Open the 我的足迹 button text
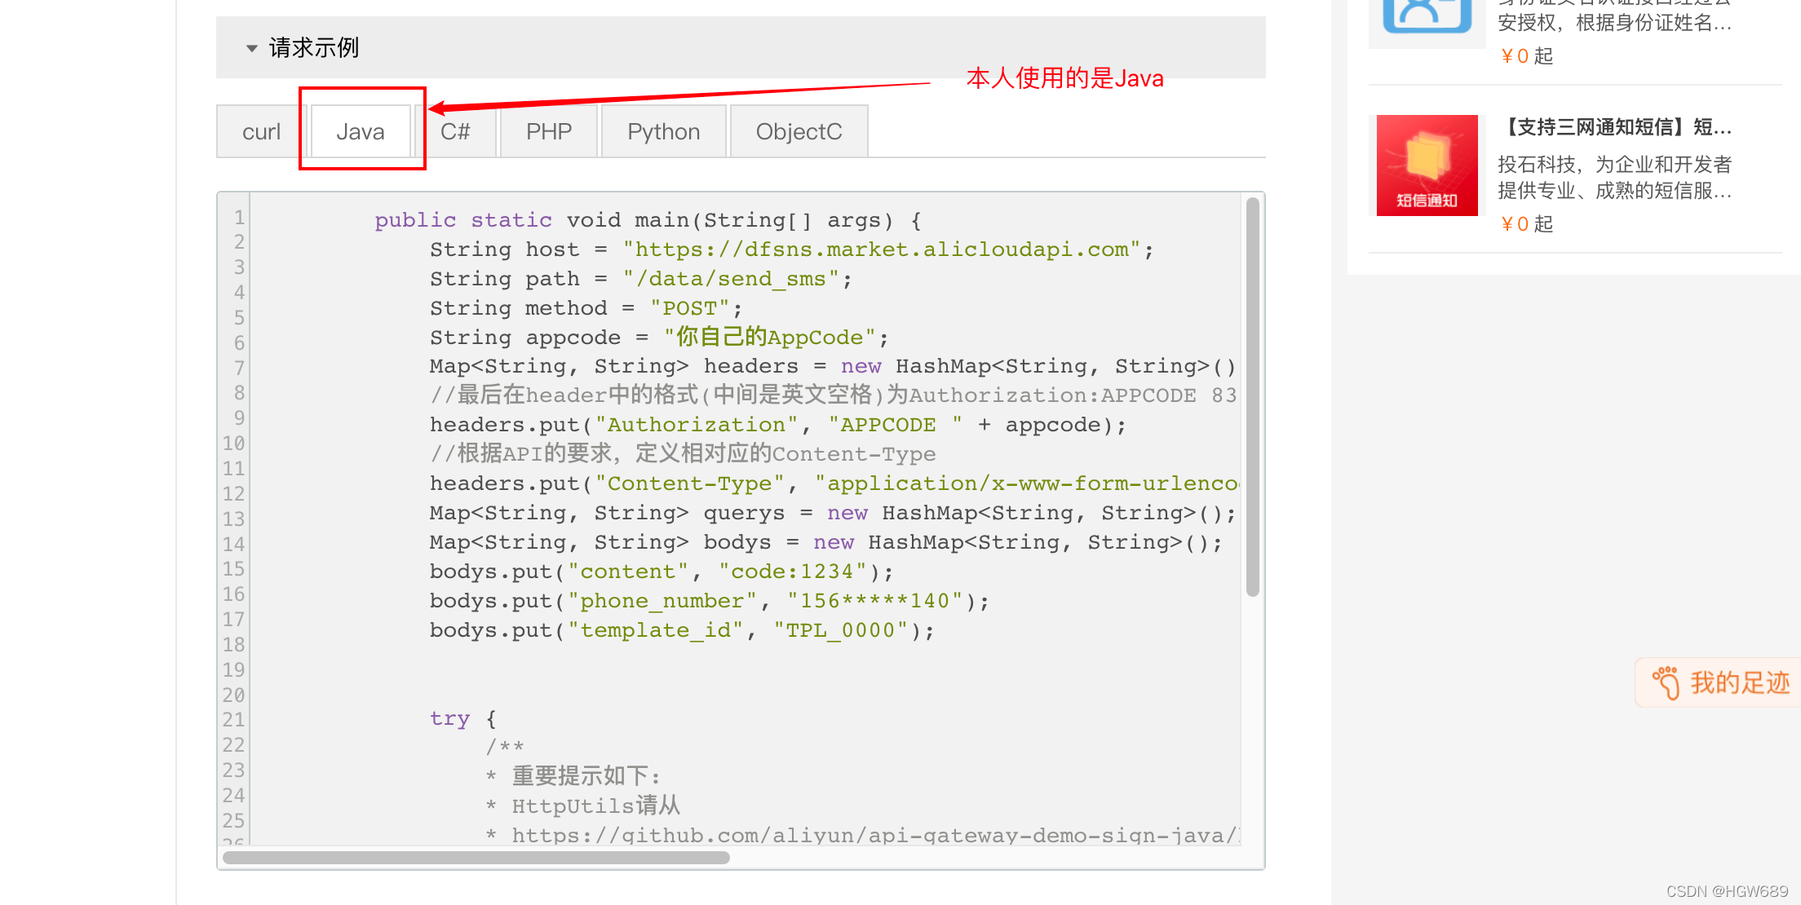This screenshot has height=905, width=1801. [1739, 682]
